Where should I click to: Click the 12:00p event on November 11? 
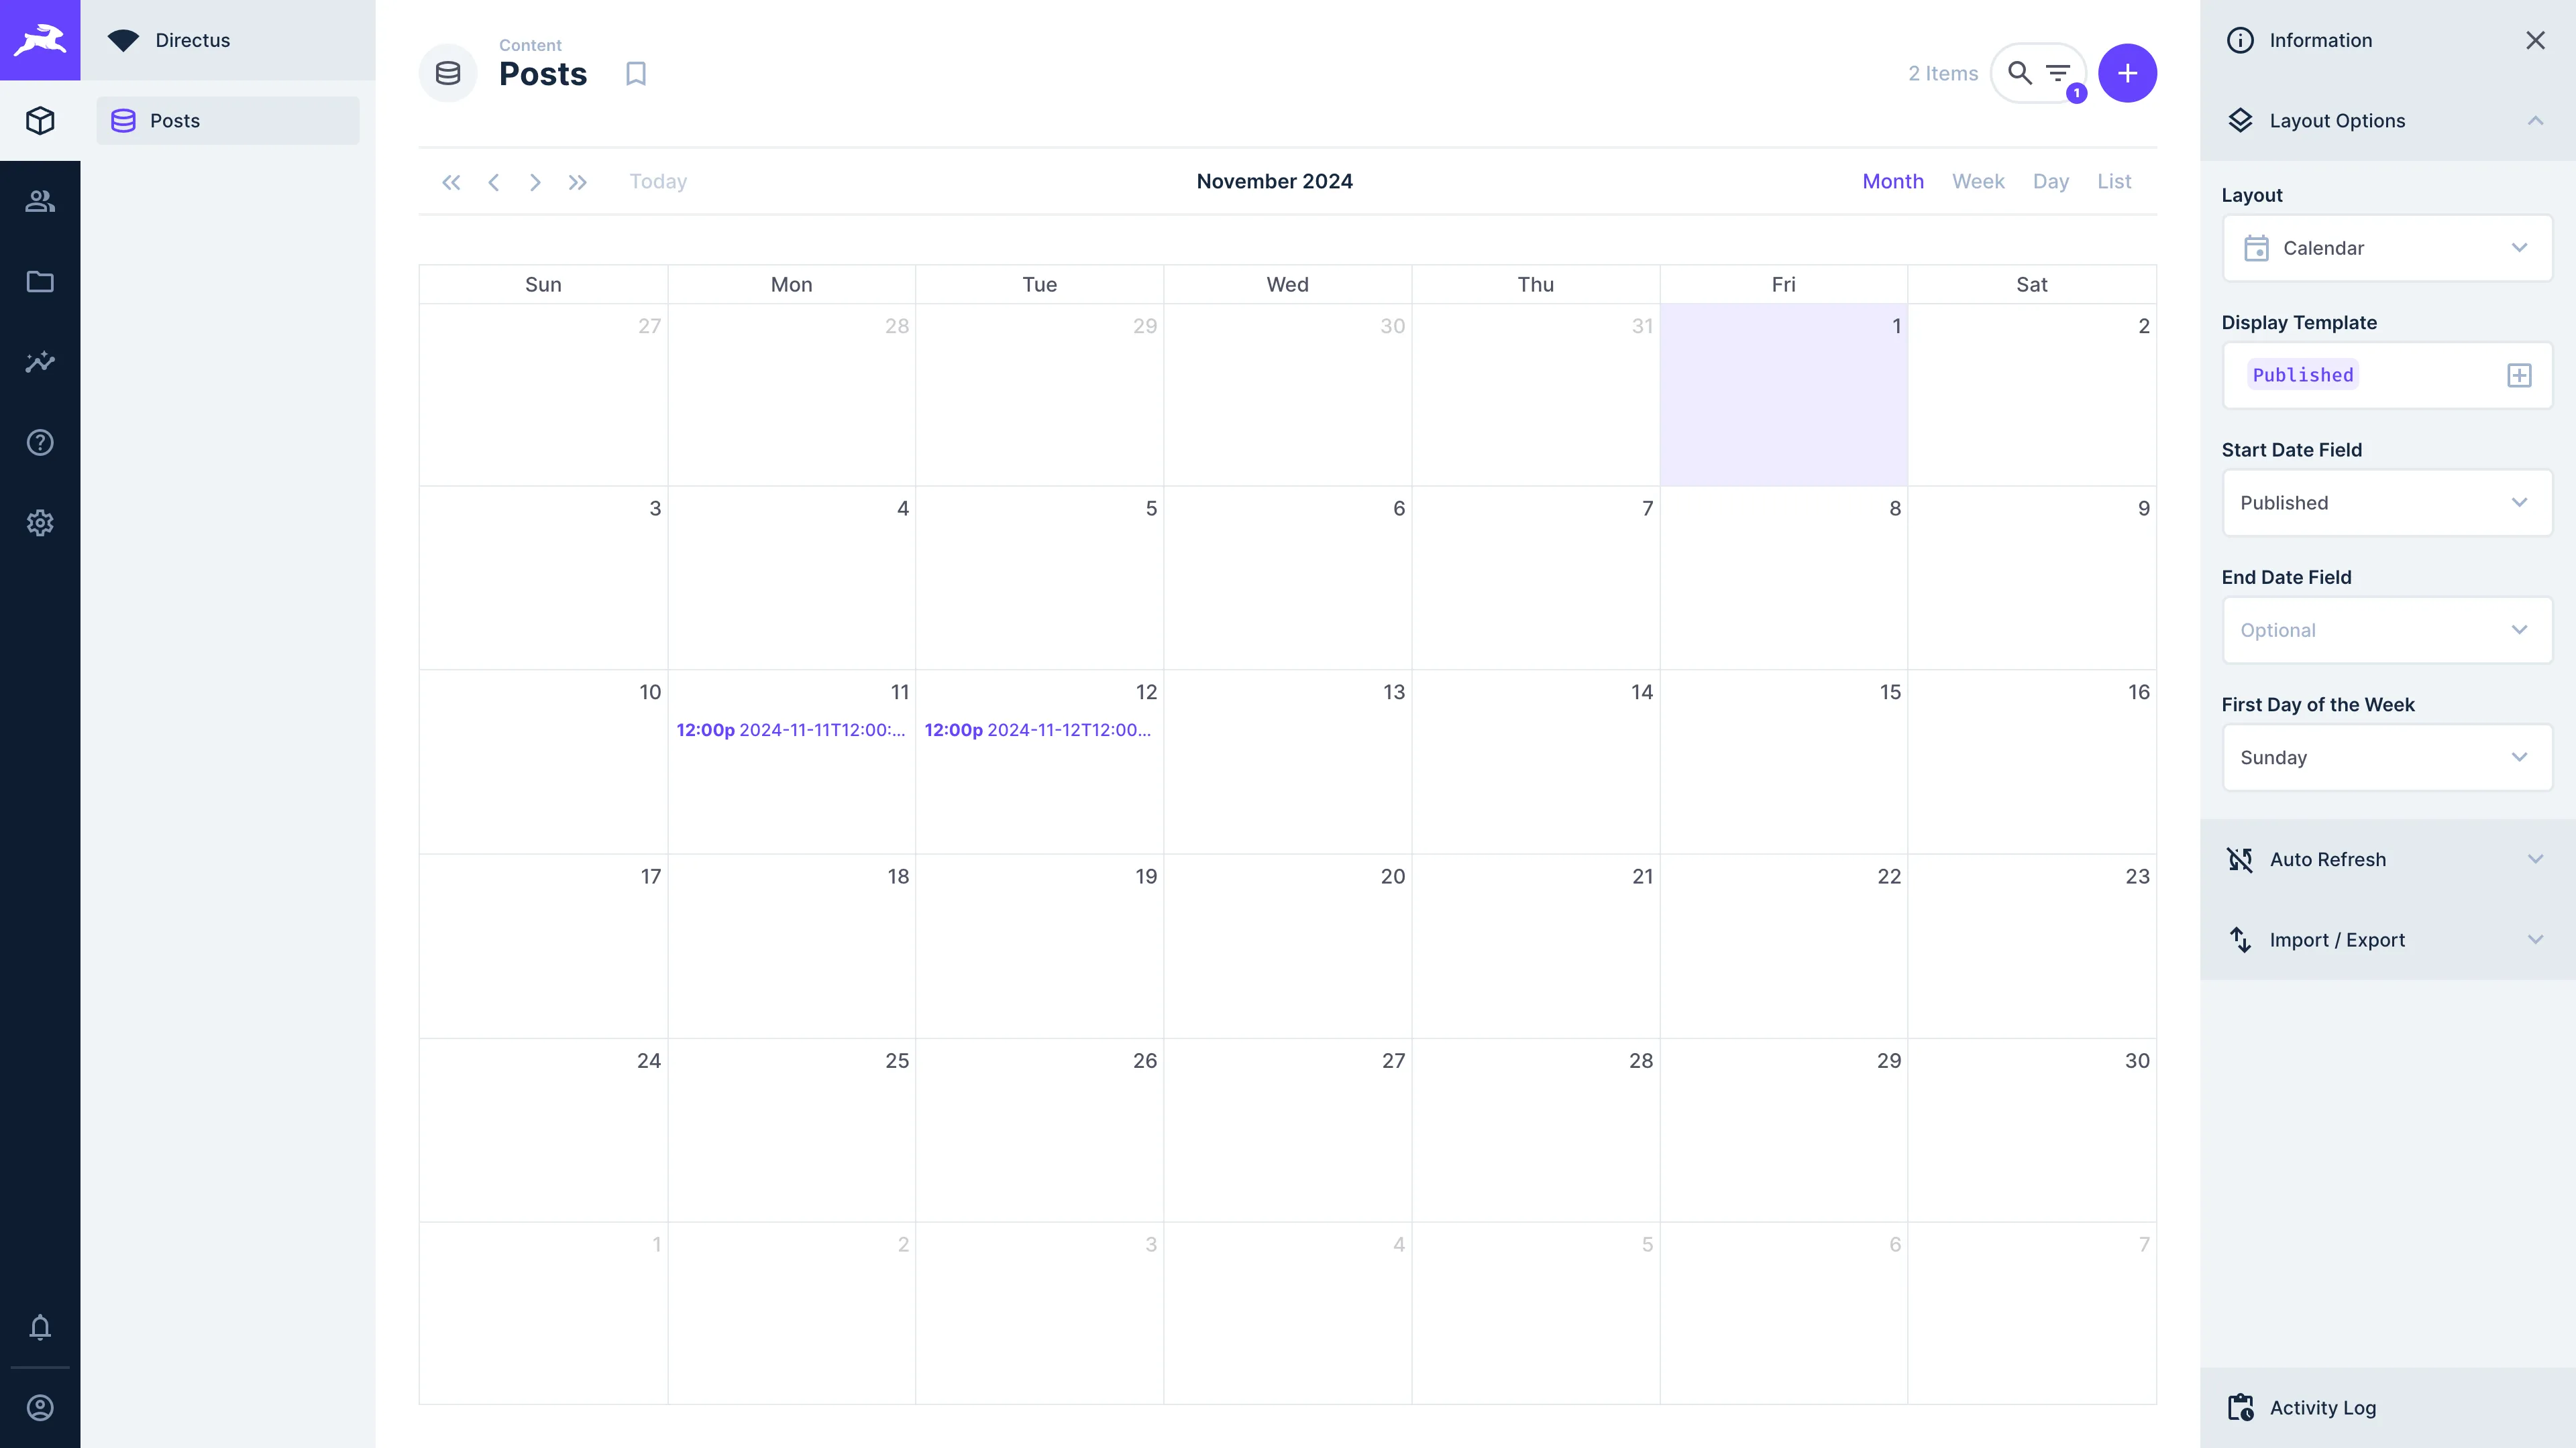790,729
